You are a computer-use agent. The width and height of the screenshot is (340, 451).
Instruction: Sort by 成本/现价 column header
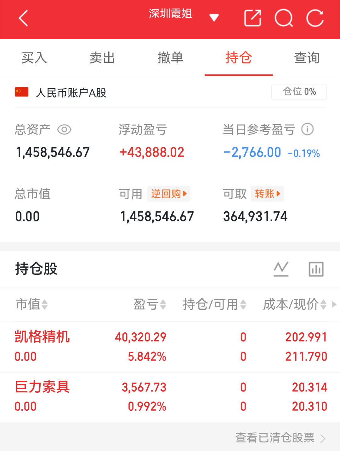(x=295, y=304)
